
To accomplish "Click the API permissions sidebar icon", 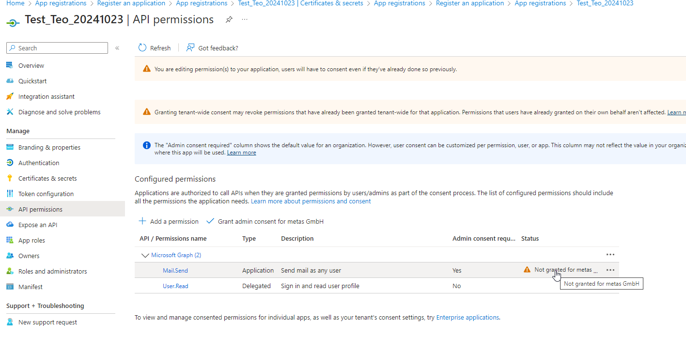I will (10, 209).
